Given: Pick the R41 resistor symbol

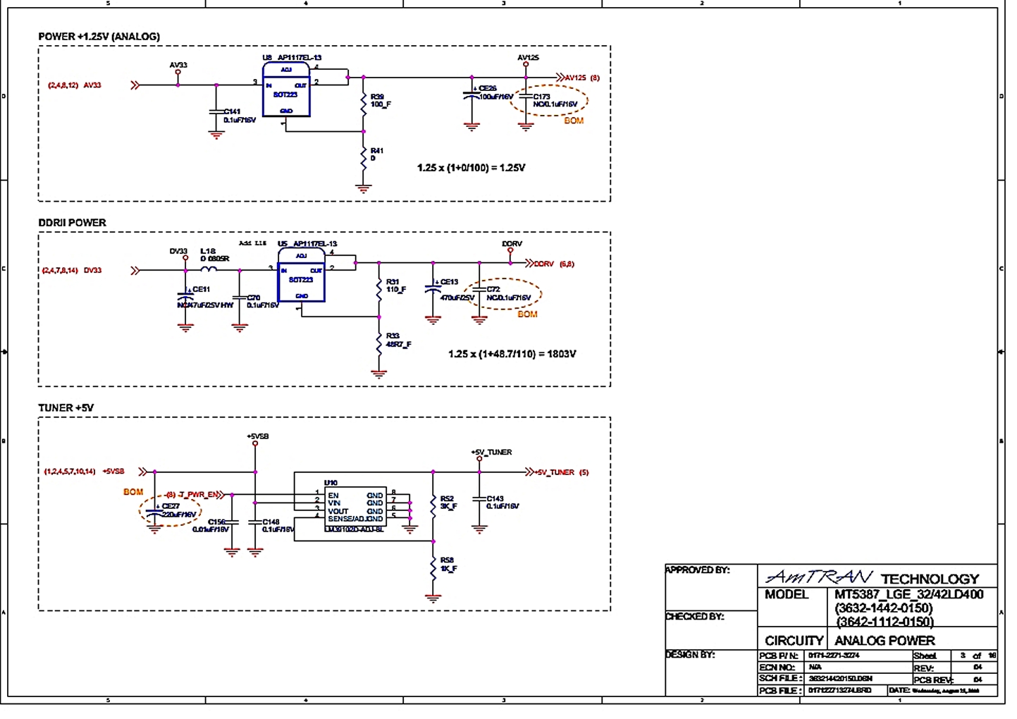Looking at the screenshot, I should tap(364, 159).
